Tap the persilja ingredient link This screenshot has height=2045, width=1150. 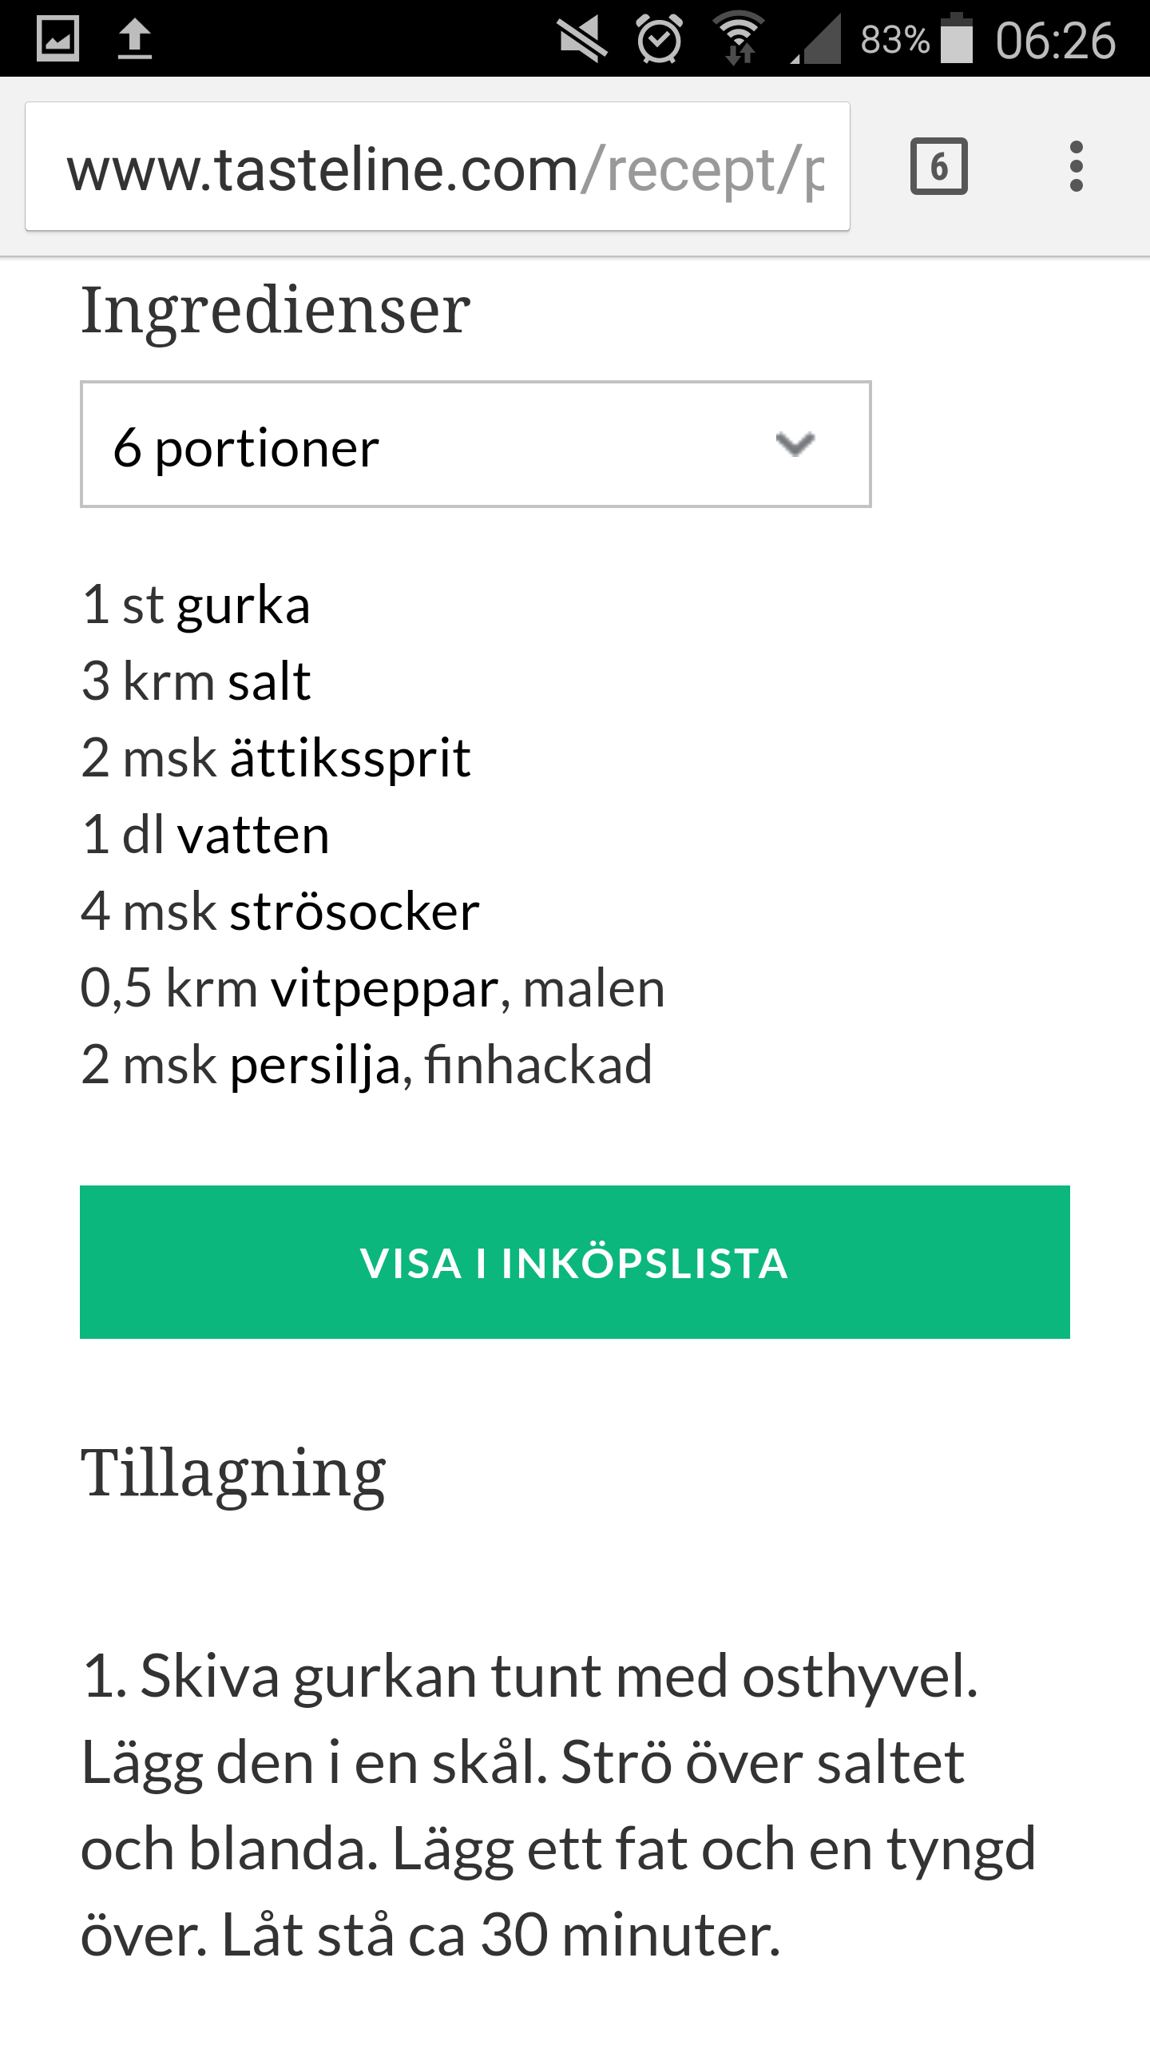[x=315, y=1065]
